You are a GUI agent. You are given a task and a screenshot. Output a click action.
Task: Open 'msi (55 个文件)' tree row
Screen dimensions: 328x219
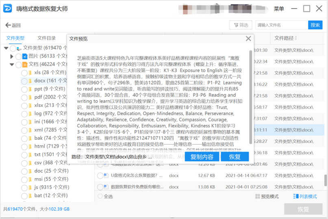51,179
